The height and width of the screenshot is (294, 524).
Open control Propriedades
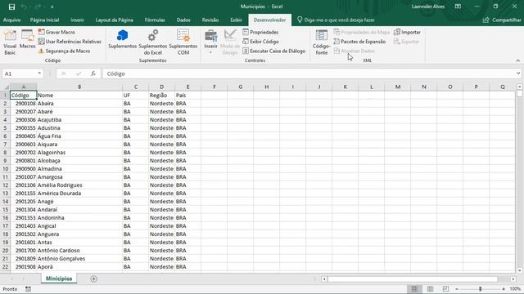260,32
